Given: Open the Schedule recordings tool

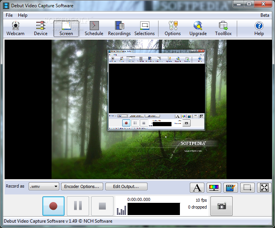Looking at the screenshot, I should coord(94,28).
